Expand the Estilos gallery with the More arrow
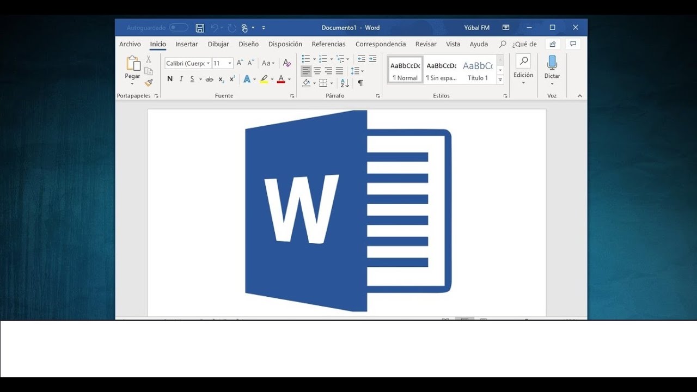 (500, 79)
